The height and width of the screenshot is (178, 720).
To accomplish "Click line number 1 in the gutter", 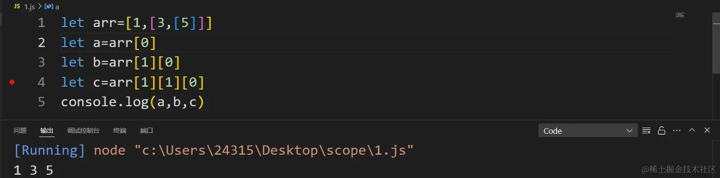I will [42, 23].
